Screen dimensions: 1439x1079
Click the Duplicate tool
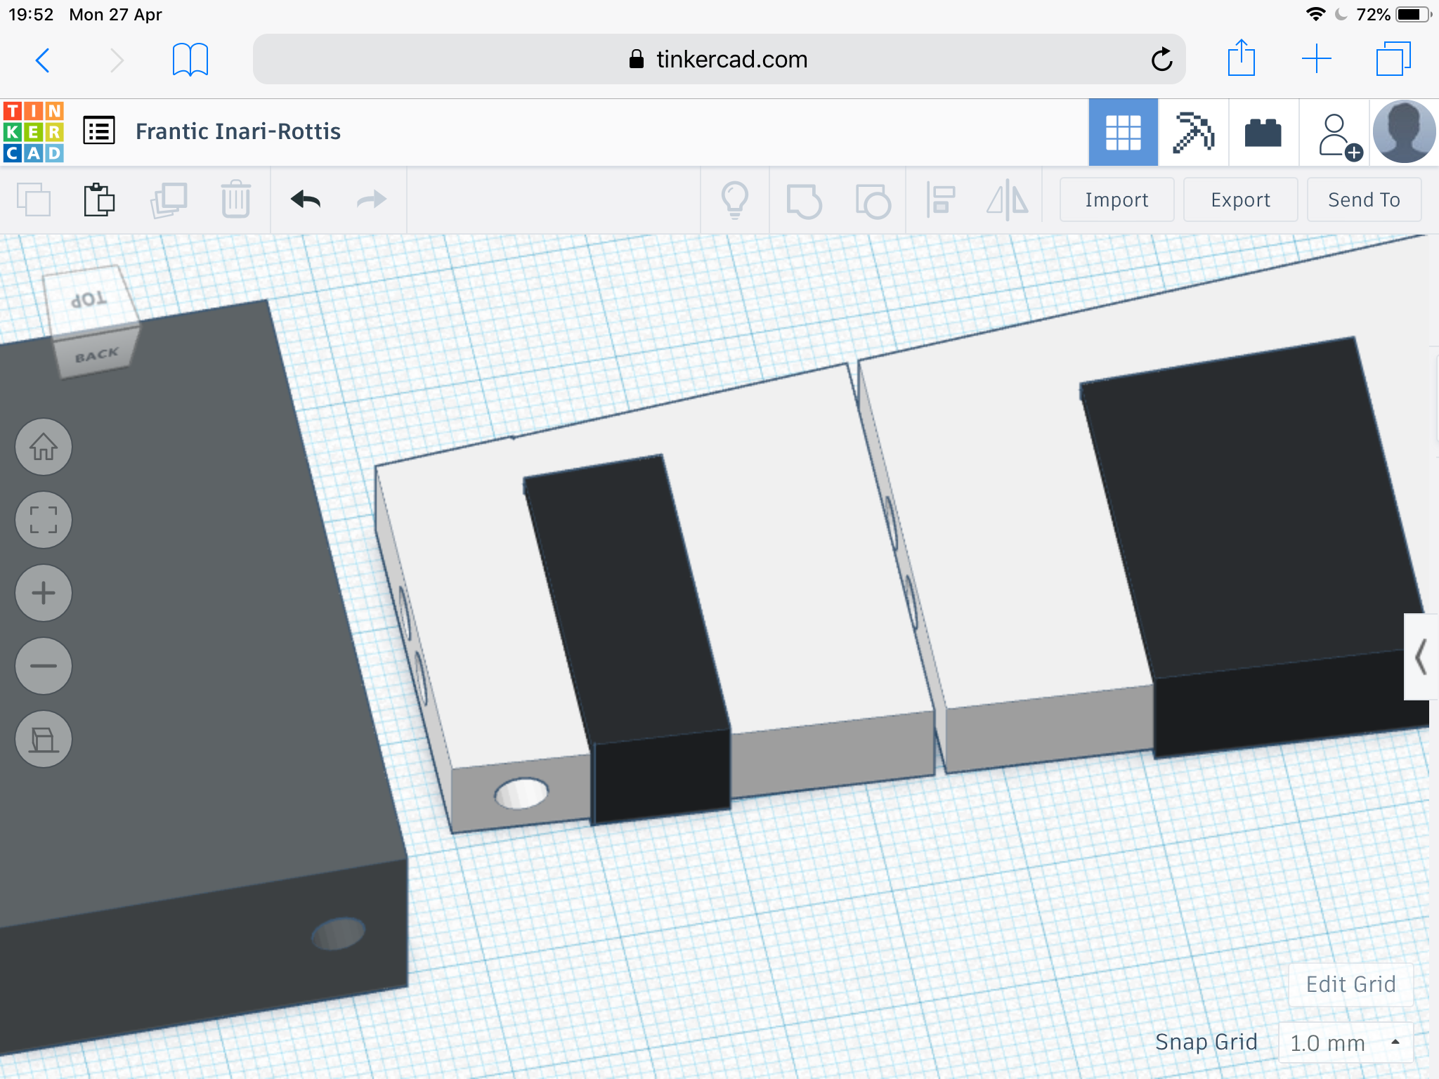(169, 200)
